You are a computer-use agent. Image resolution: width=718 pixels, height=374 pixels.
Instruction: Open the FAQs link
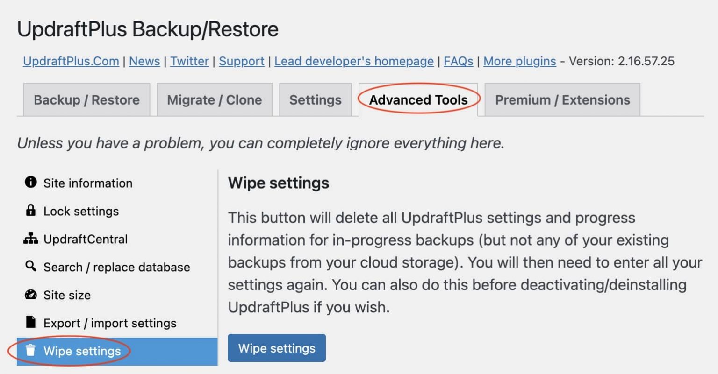(458, 61)
